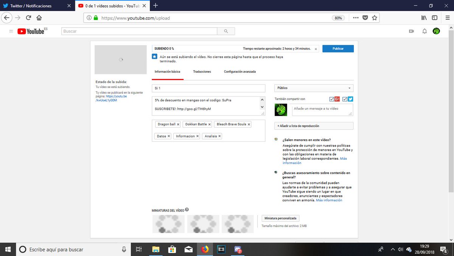Open the YouTube notifications bell
The width and height of the screenshot is (454, 256).
(x=424, y=31)
